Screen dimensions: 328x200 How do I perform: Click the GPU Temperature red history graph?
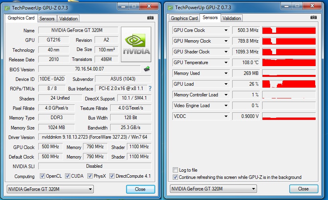tap(289, 63)
